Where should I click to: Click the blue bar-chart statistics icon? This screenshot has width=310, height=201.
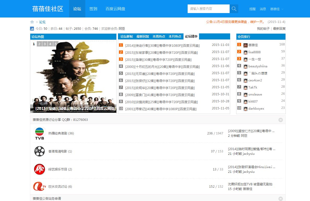click(x=32, y=28)
